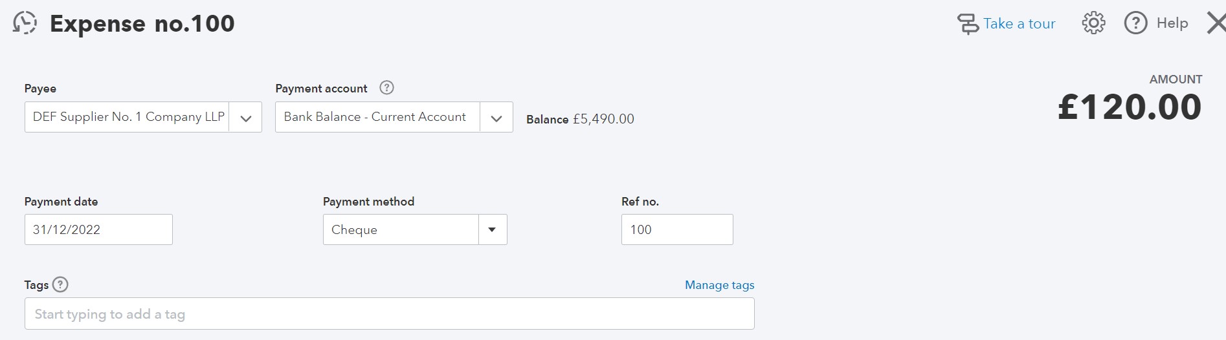Focus the Tags input box
Viewport: 1226px width, 340px height.
[x=388, y=314]
